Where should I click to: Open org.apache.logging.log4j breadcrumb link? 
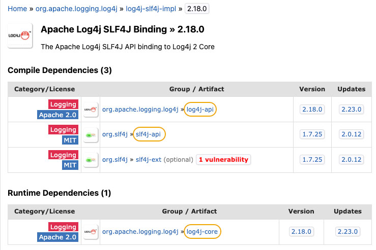point(76,9)
